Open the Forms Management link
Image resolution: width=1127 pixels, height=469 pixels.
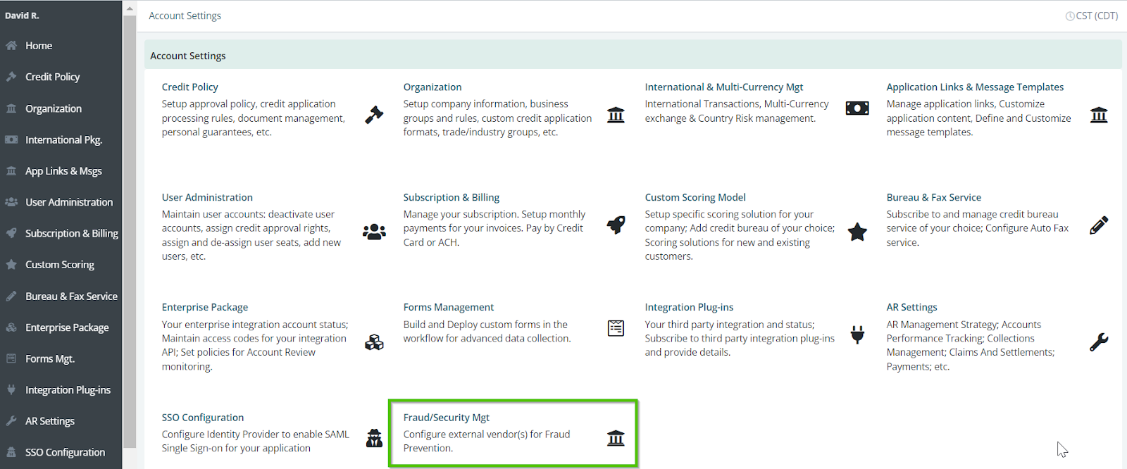pos(449,307)
